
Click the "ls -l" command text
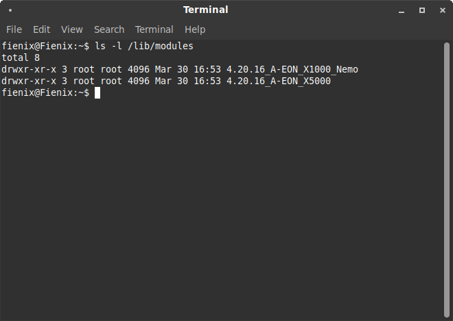pyautogui.click(x=108, y=46)
